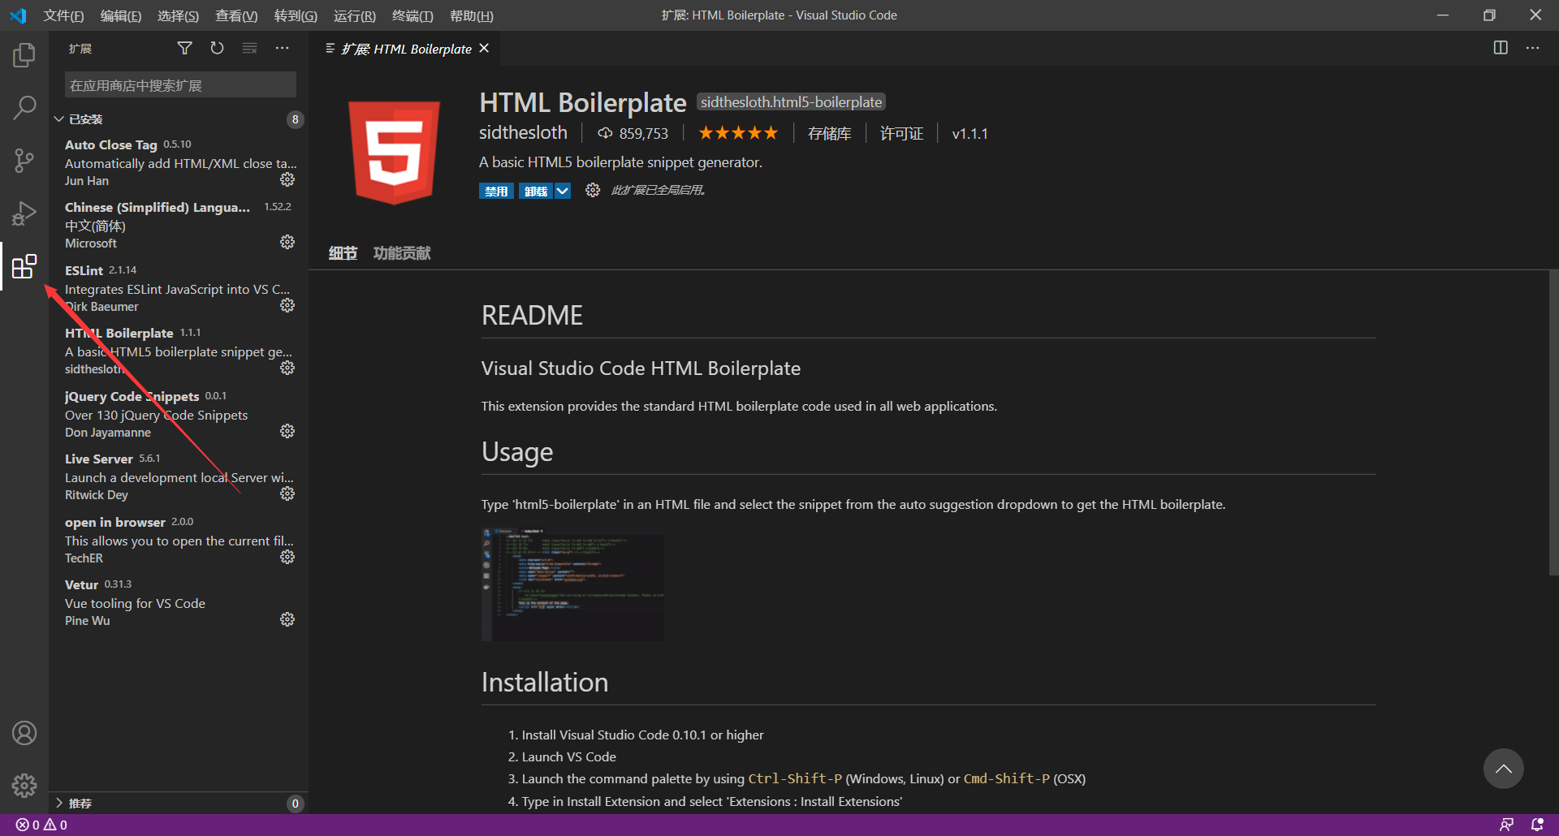
Task: Select Live Server in extension list
Action: tap(179, 476)
